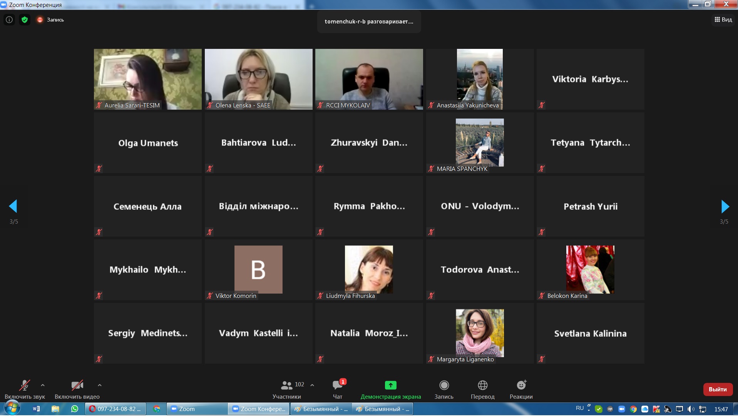Click the tomenchuk-r-b разговаривает speaker banner
738x416 pixels.
point(369,22)
